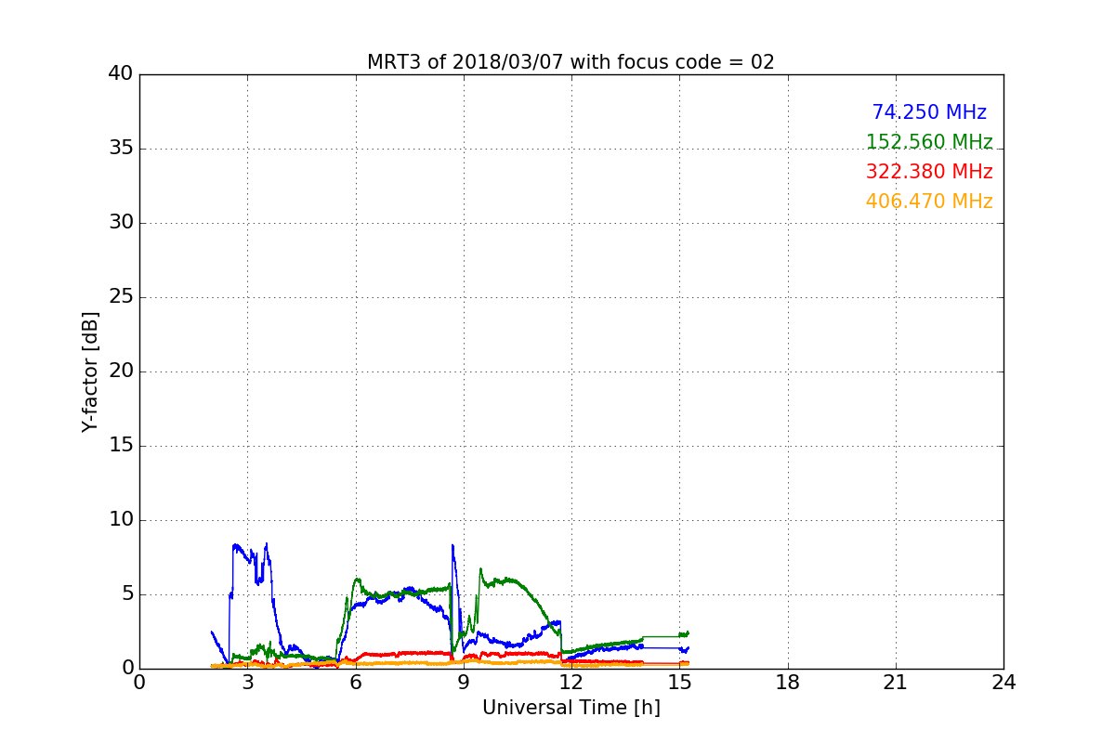Click the x-axis tick label '12'
Viewport: 1115px width, 743px height.
click(x=571, y=683)
